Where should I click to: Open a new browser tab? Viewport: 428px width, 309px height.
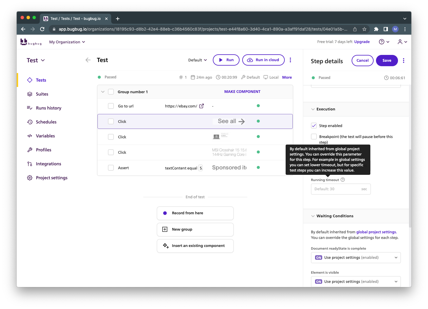point(118,19)
